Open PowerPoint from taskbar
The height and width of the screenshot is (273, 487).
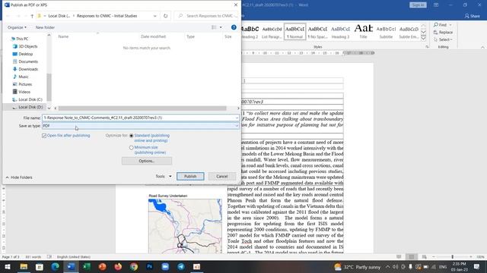click(103, 266)
